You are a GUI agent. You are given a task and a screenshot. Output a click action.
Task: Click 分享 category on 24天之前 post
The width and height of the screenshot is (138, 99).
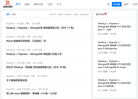pyautogui.click(x=28, y=37)
